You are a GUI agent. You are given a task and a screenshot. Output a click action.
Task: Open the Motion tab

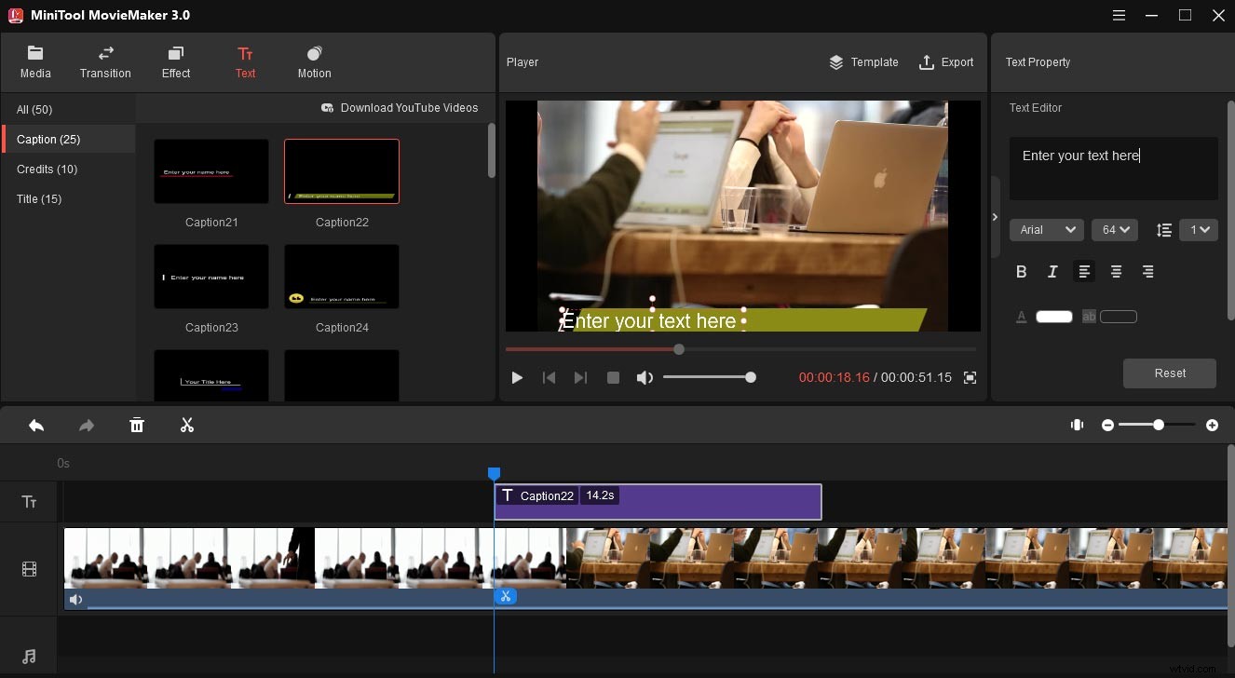(x=314, y=61)
